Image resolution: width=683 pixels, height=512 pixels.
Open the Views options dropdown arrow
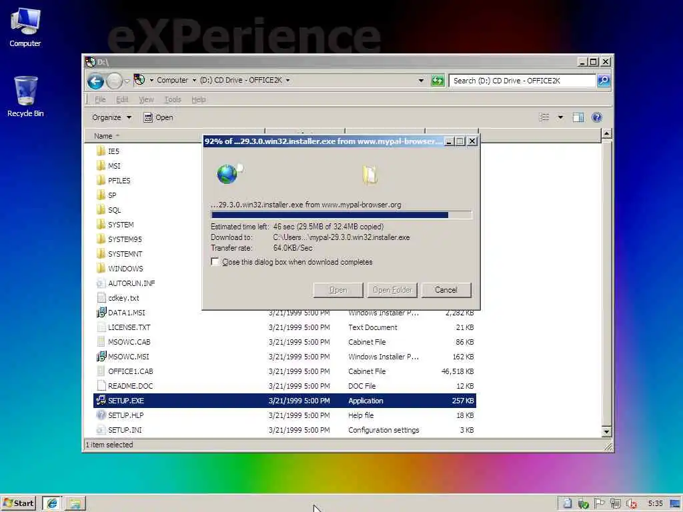tap(560, 117)
